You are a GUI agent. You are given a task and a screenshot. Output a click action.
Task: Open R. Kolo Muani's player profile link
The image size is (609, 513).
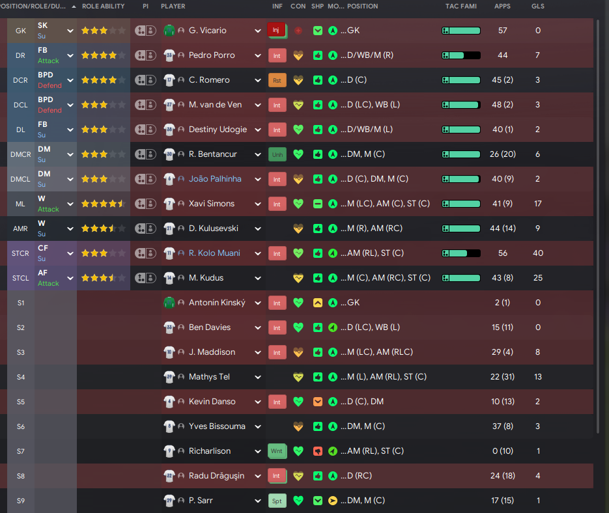click(x=214, y=253)
